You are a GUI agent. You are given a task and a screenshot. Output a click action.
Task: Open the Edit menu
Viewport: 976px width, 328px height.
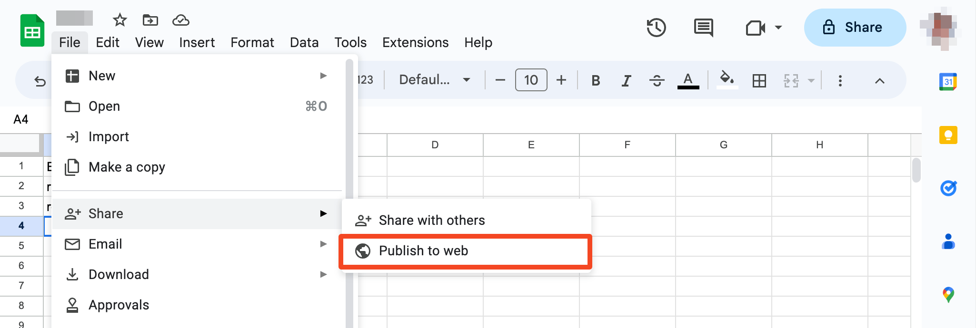pos(108,42)
